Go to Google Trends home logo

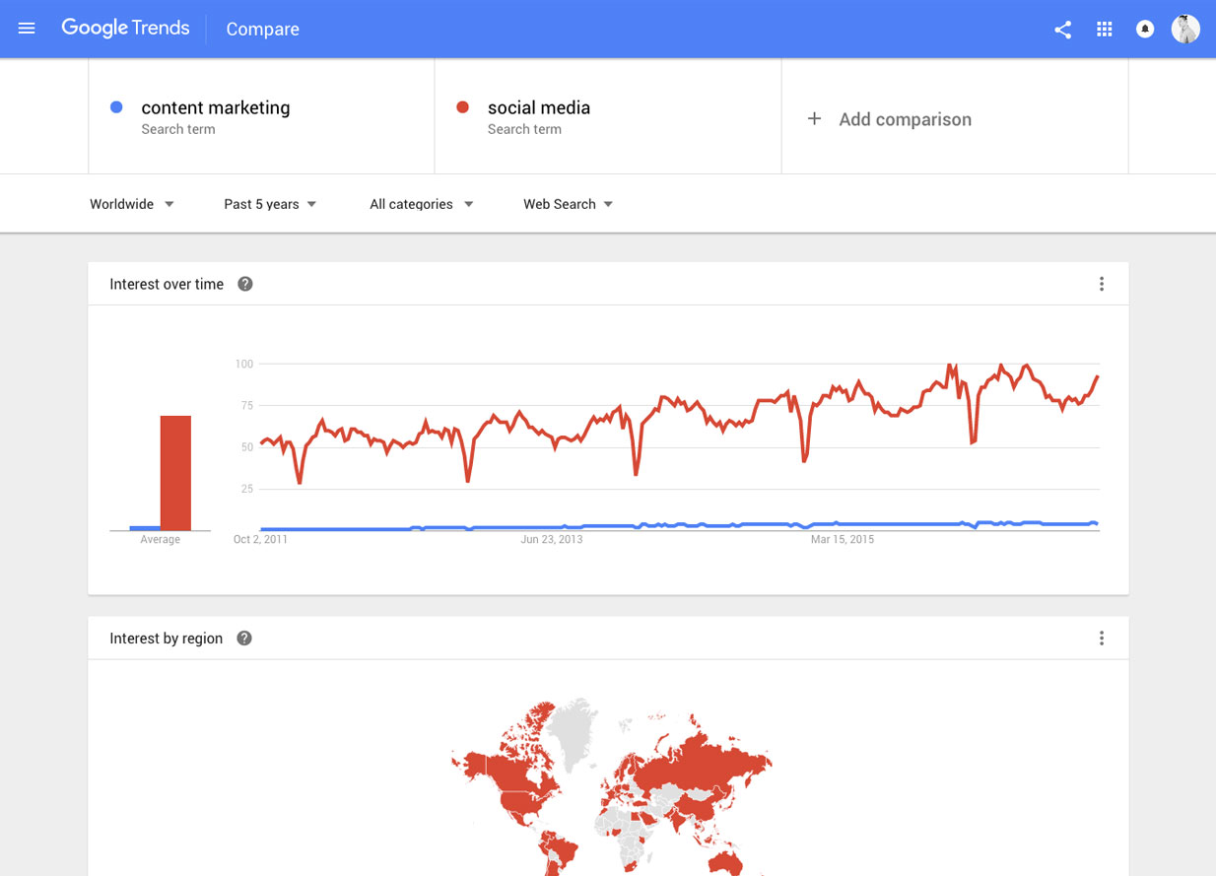pos(125,29)
